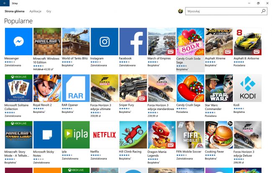Viewport: 272px width, 173px height.
Task: Click the Hill Climb Racing title
Action: (130, 152)
